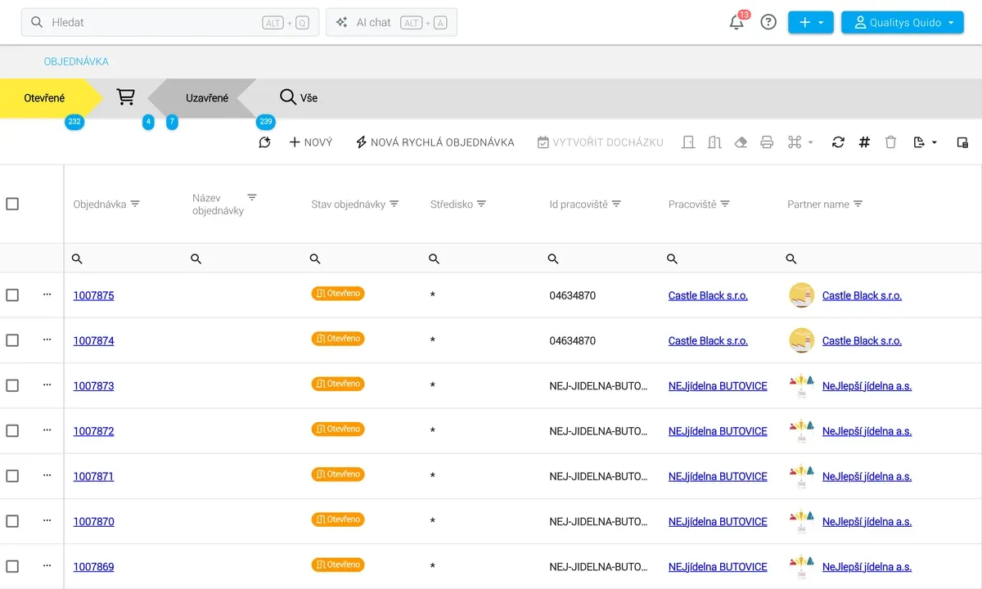
Task: Open the AI chat button
Action: pos(391,22)
